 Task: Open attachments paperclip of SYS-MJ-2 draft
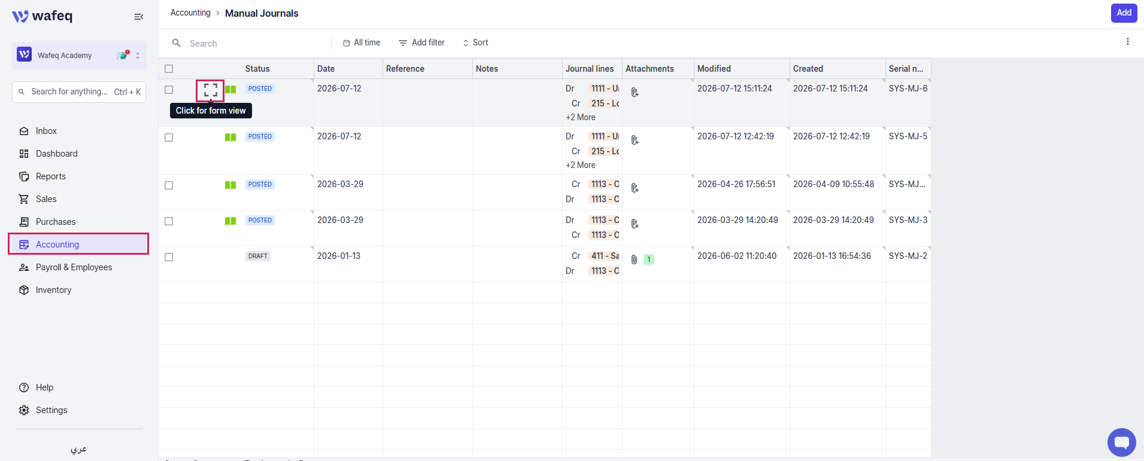[x=635, y=259]
